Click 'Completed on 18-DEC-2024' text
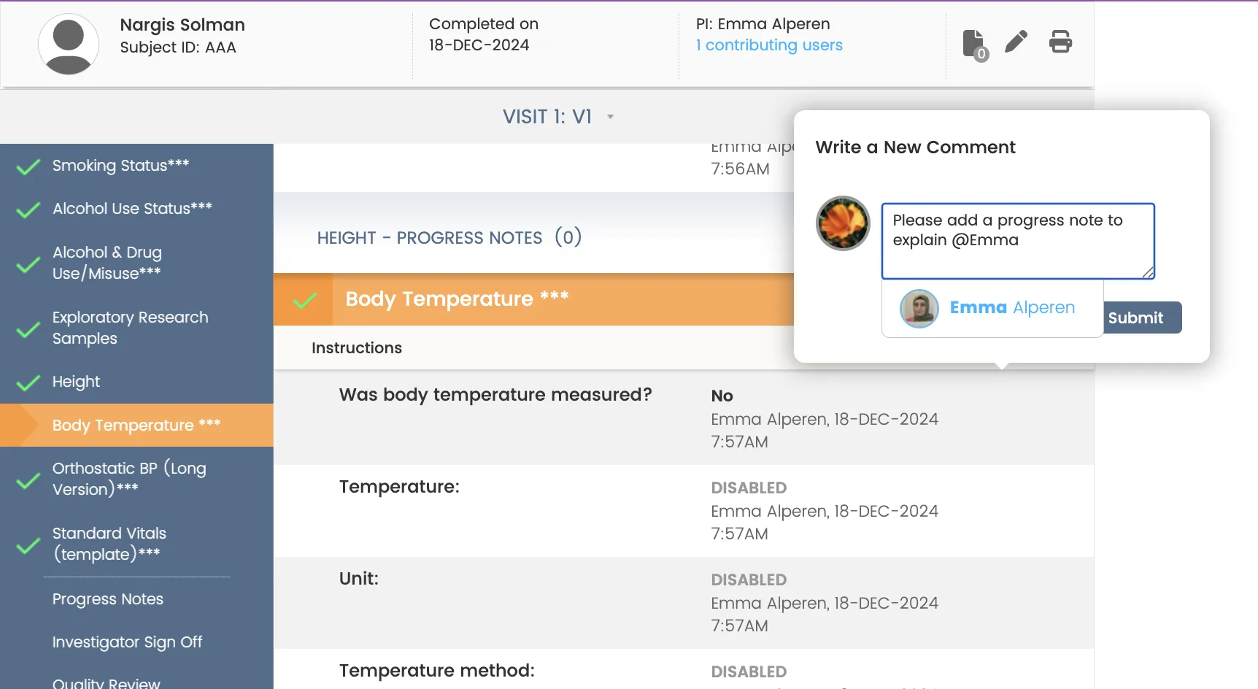 click(484, 34)
